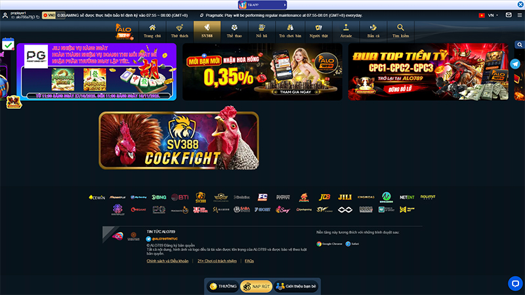This screenshot has height=295, width=525.
Task: Click the daily check-in calendar icon
Action: pos(8,45)
